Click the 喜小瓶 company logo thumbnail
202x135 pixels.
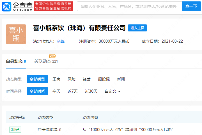(x=16, y=34)
